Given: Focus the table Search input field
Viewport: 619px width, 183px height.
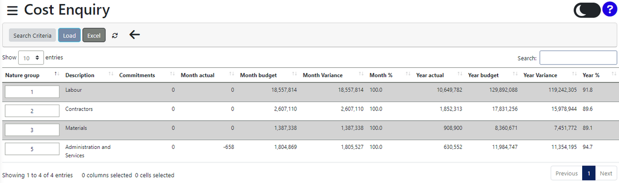Looking at the screenshot, I should point(578,58).
